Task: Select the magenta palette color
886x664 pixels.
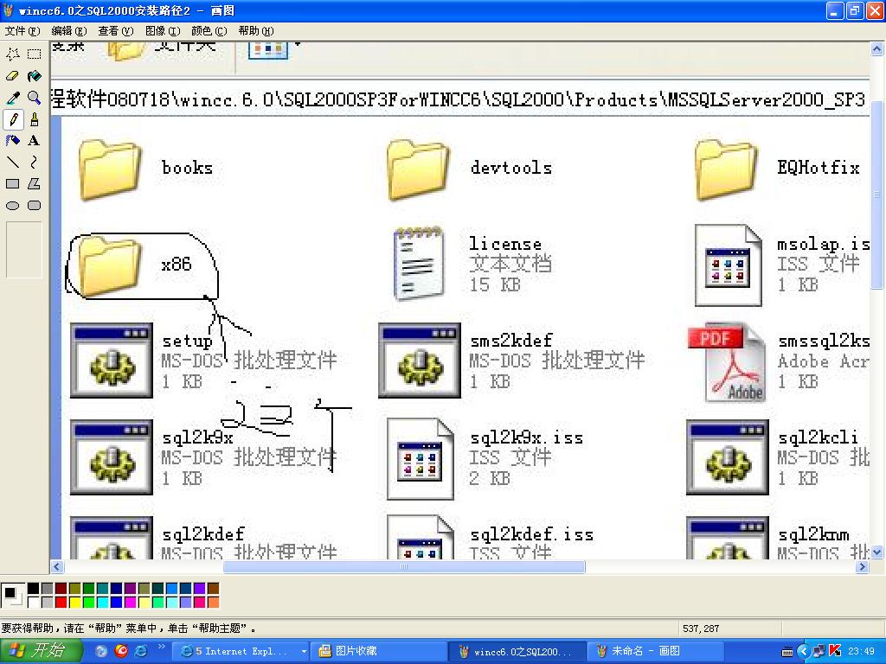Action: coord(130,603)
